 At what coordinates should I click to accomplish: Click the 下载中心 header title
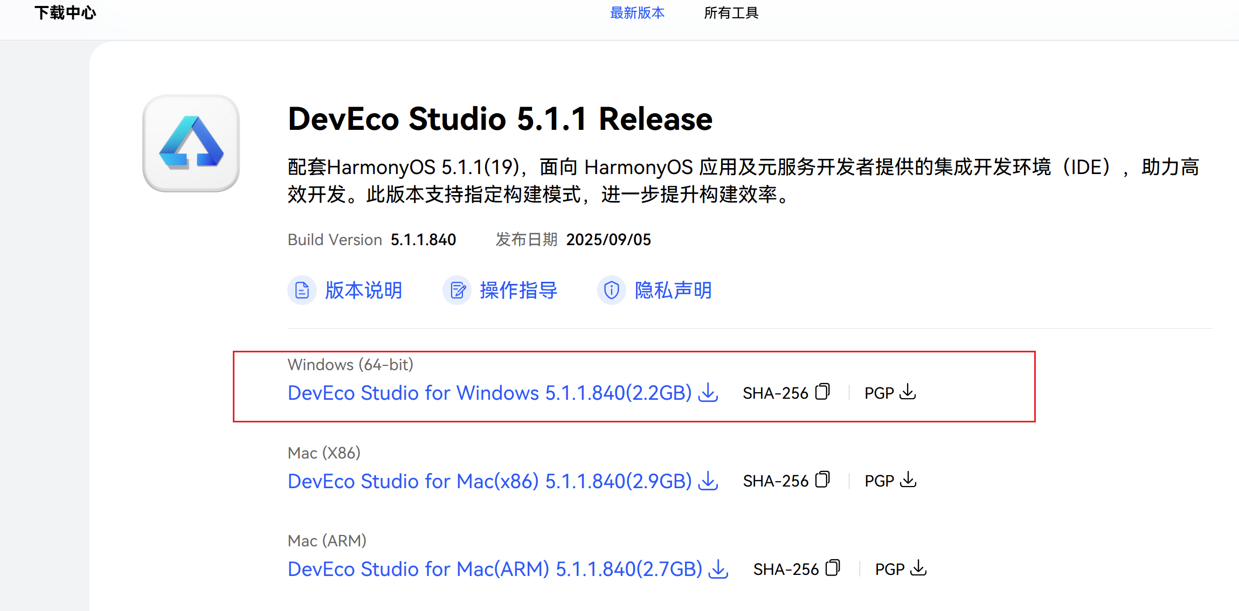[x=65, y=13]
